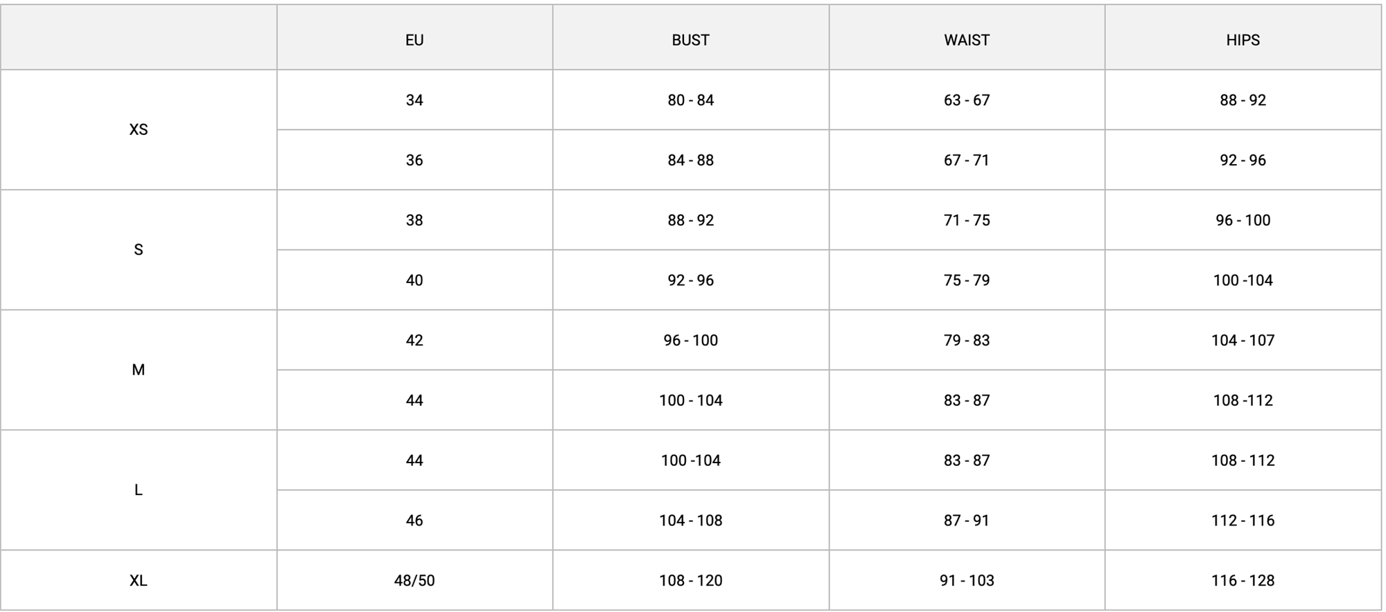Select the S size row label

(139, 250)
